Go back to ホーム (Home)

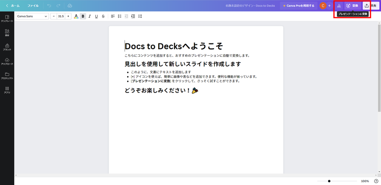click(13, 6)
